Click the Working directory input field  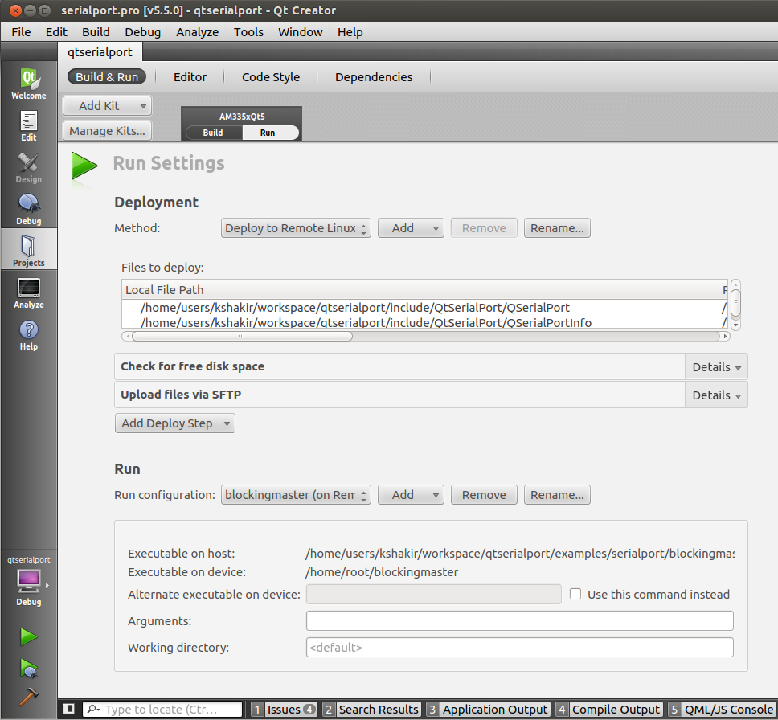coord(519,647)
